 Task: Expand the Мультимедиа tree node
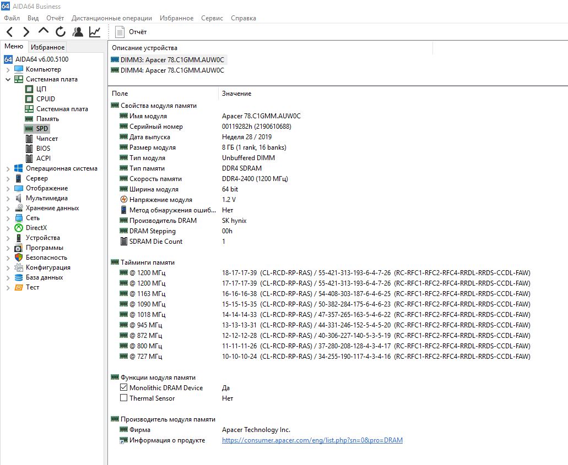[8, 198]
